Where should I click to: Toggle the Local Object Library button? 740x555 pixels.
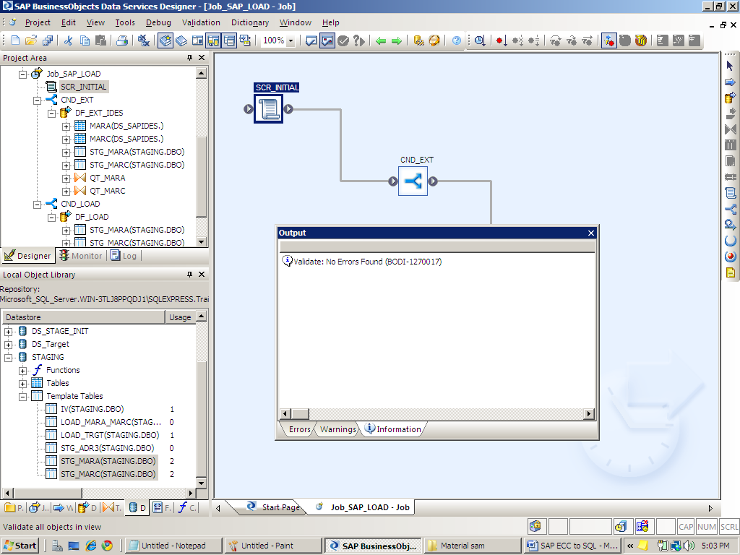tap(165, 40)
